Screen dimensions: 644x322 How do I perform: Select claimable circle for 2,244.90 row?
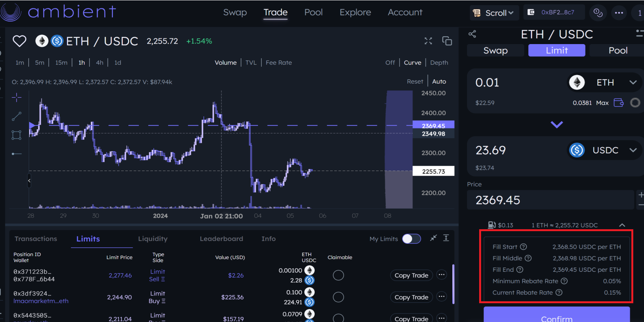pyautogui.click(x=338, y=297)
